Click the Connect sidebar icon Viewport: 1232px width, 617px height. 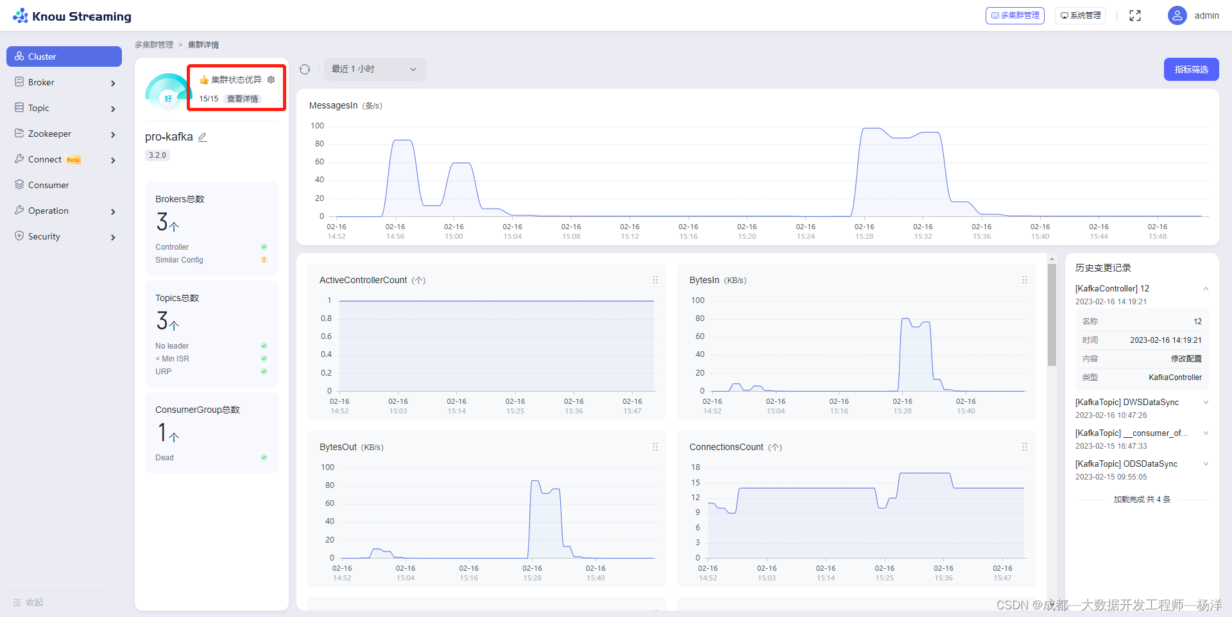coord(19,159)
